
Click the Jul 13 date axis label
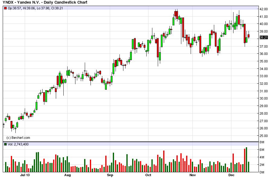25,175
